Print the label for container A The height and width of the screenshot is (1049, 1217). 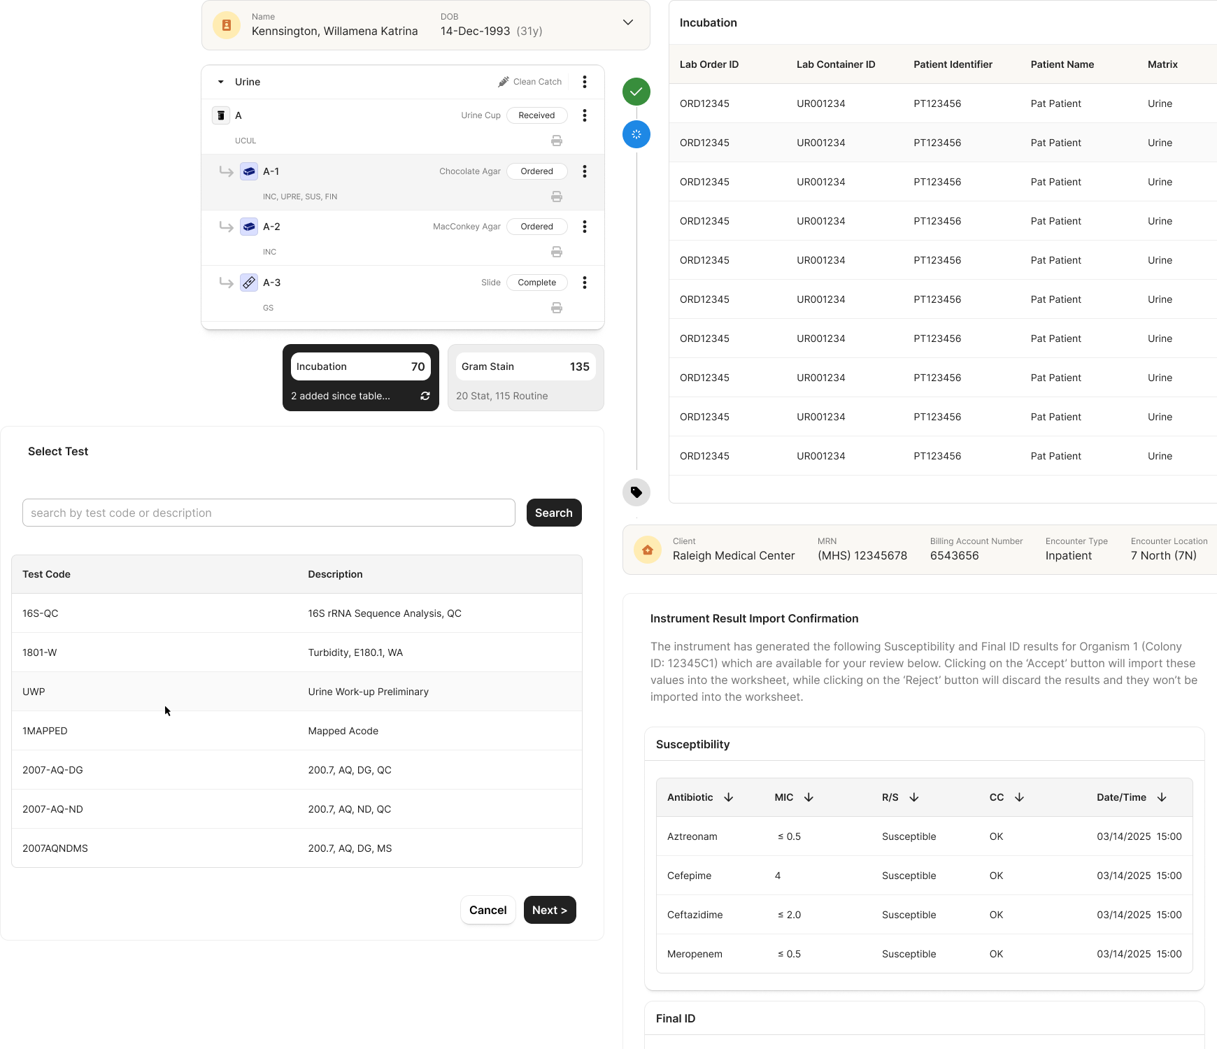click(557, 141)
